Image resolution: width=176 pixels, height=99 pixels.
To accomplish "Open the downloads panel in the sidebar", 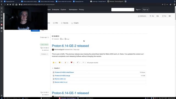I will [x=2, y=12].
